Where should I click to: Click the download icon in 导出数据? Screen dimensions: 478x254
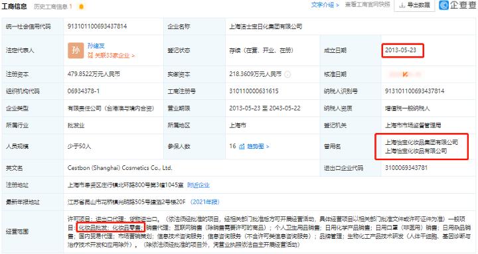click(x=402, y=5)
